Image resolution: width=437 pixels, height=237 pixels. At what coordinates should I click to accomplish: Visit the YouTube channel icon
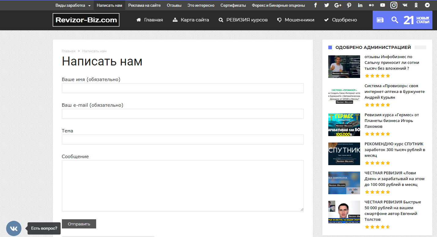382,5
